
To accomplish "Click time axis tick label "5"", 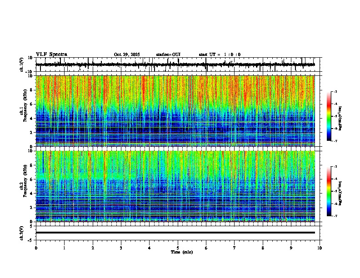I will point(178,248).
